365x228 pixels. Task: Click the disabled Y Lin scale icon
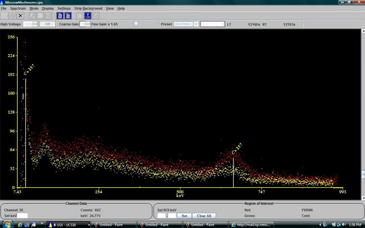(96, 16)
